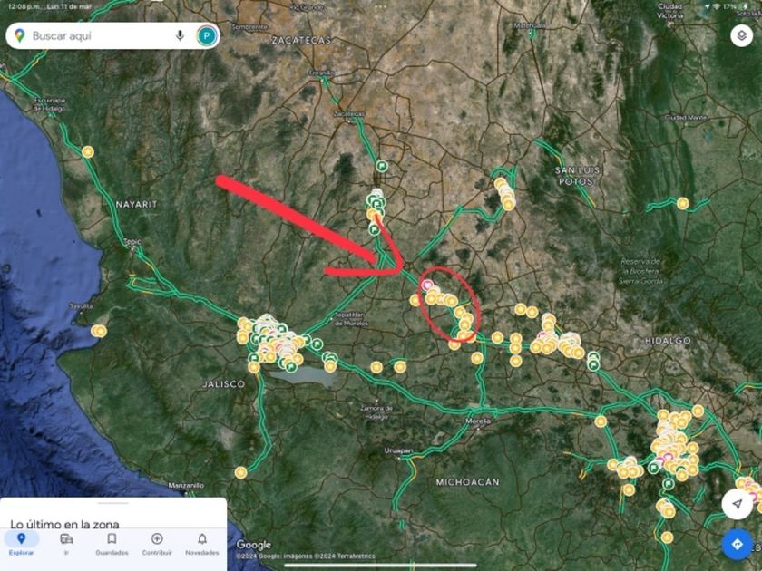Tap the Uruapan city label
Image resolution: width=762 pixels, height=571 pixels.
(398, 450)
